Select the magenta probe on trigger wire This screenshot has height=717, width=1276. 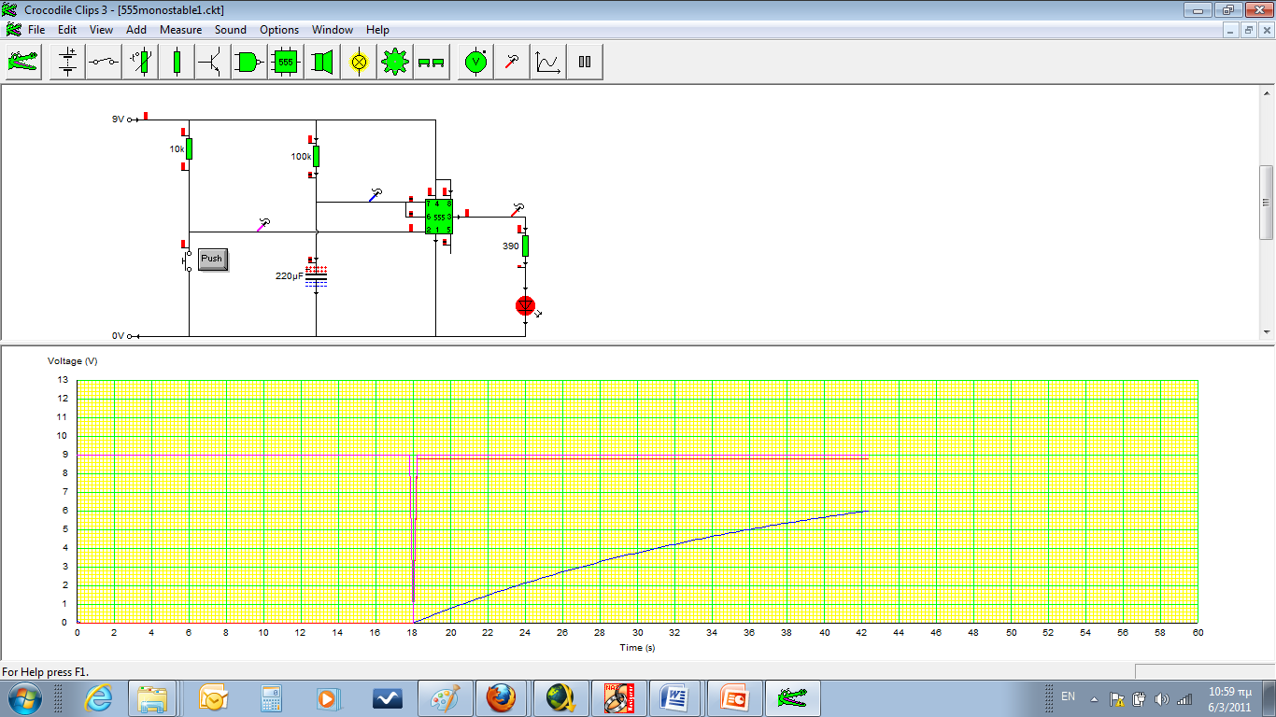(262, 224)
